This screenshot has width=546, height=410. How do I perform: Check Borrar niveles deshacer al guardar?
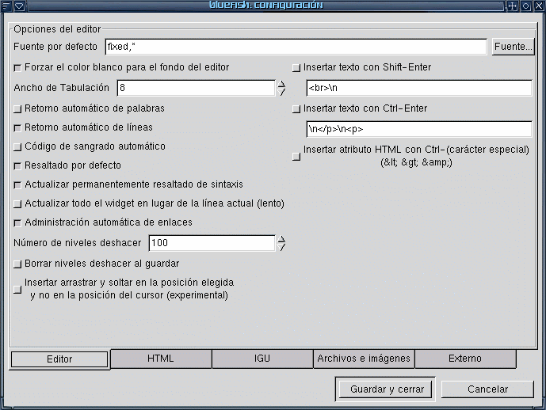click(x=18, y=264)
